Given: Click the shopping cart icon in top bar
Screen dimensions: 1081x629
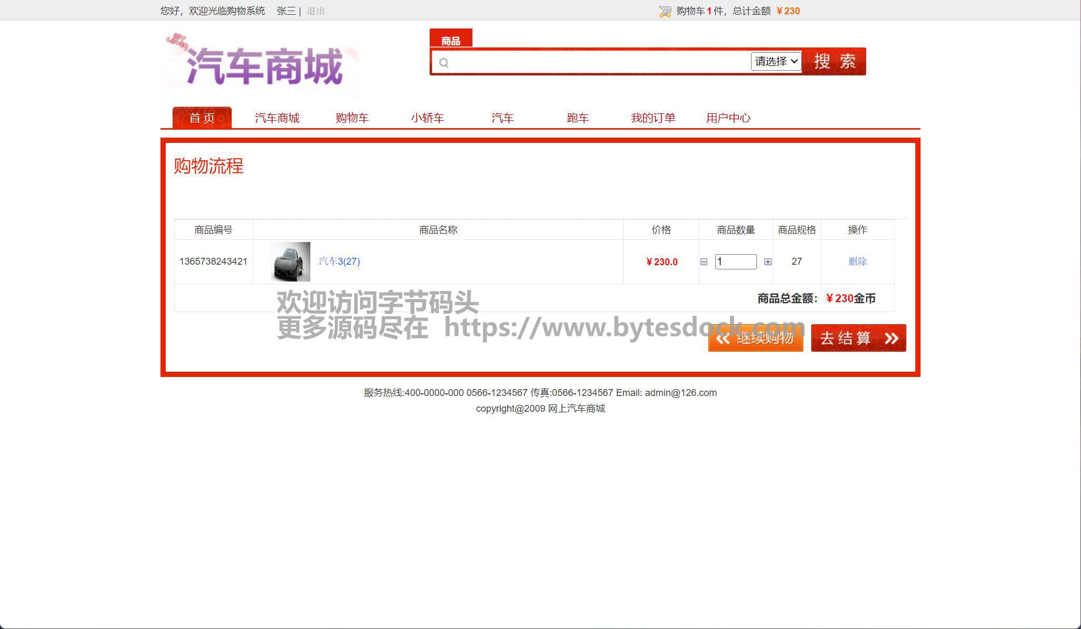Looking at the screenshot, I should 665,11.
